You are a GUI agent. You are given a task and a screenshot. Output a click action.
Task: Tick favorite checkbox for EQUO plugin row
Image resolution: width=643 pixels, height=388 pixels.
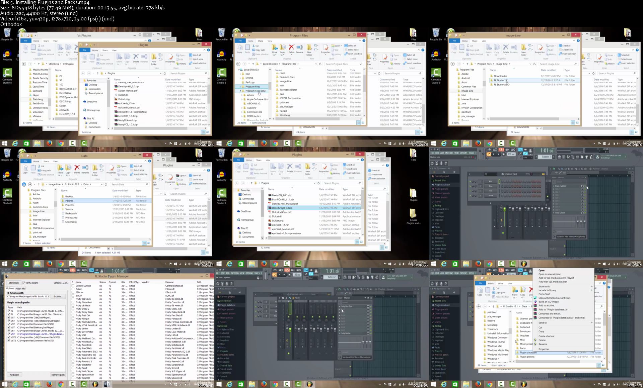[73, 296]
